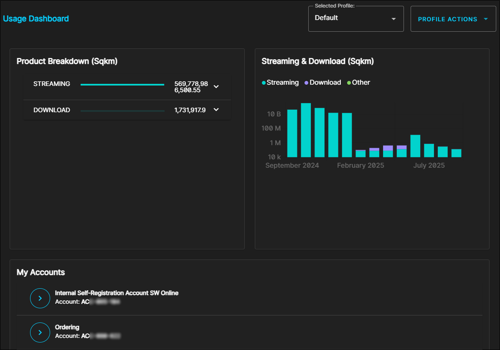Click the Streaming usage progress bar
The height and width of the screenshot is (350, 500).
122,85
